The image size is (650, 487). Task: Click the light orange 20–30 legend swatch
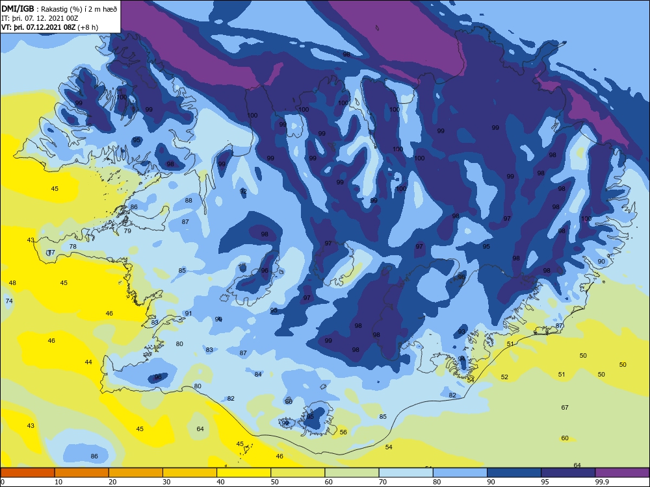point(136,473)
